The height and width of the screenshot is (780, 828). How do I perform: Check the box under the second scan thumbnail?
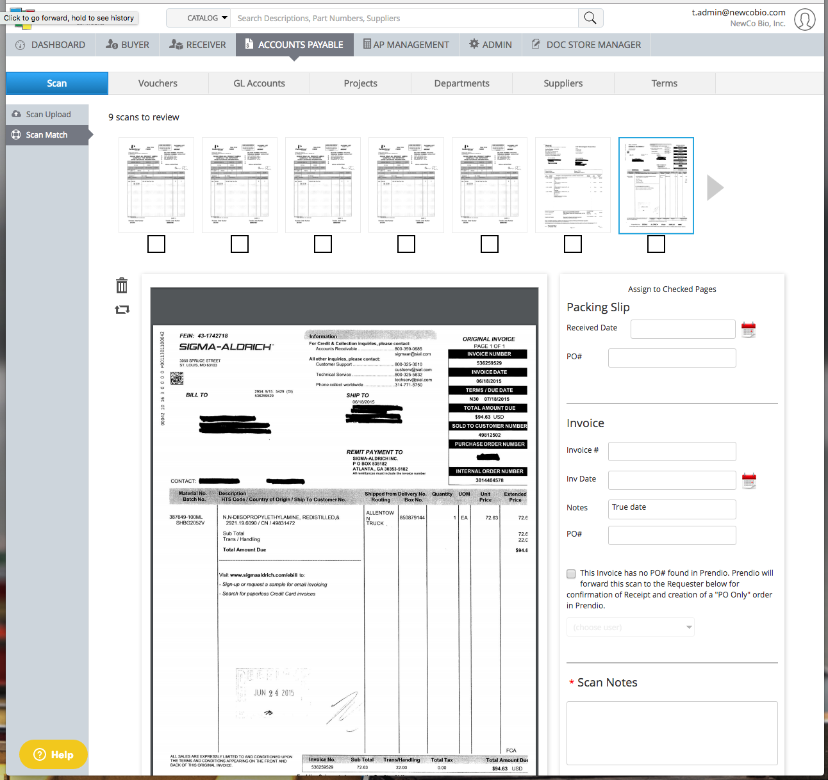240,244
